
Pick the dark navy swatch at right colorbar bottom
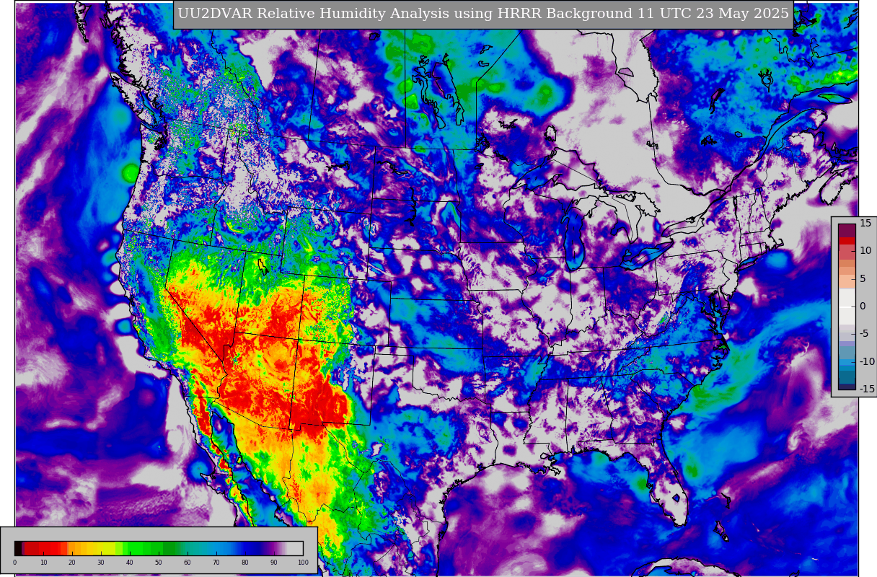847,387
